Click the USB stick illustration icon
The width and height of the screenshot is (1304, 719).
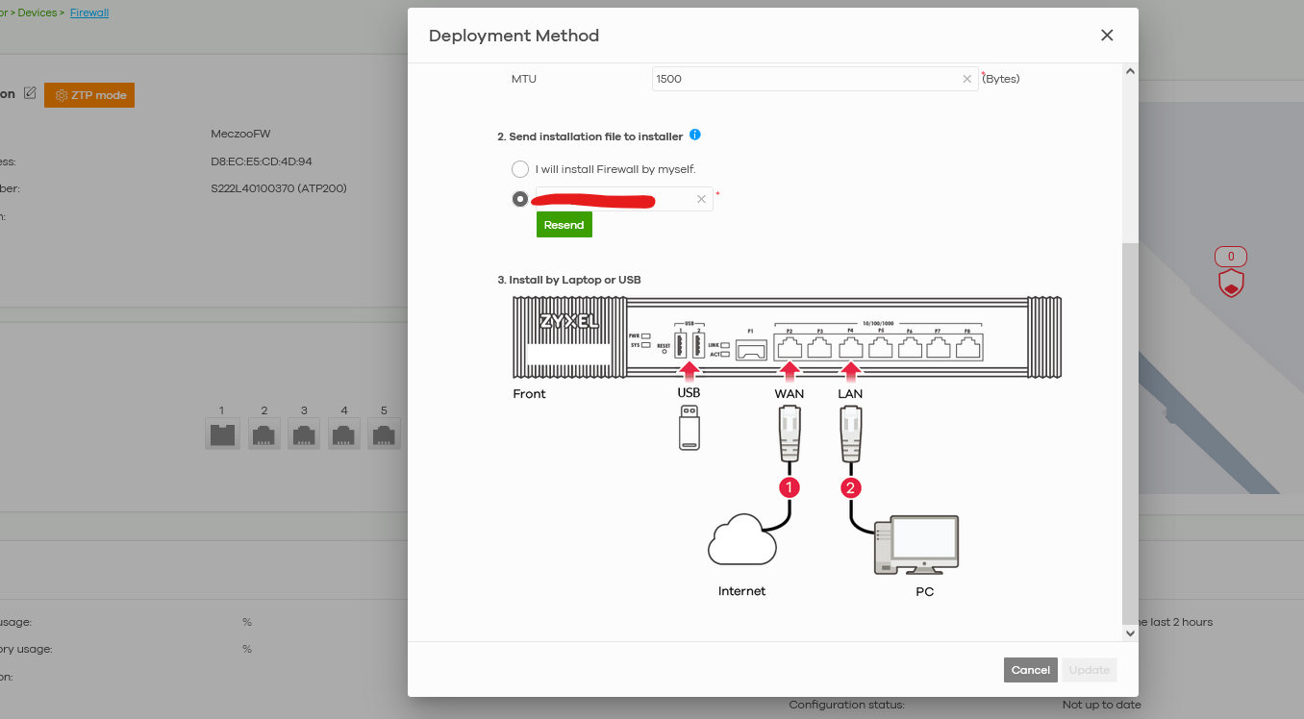click(689, 427)
